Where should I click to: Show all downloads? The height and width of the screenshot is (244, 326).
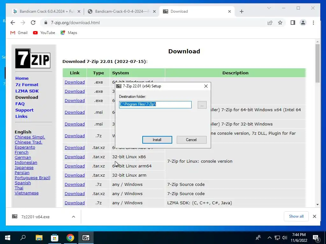coord(296,216)
